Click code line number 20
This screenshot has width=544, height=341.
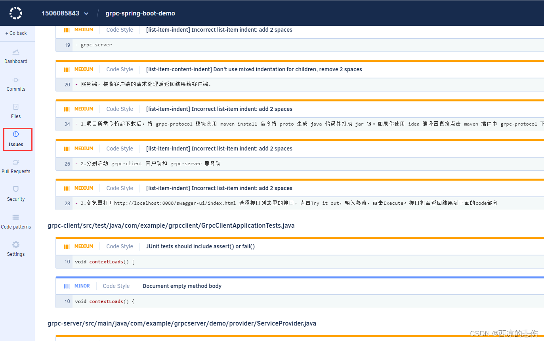point(67,84)
